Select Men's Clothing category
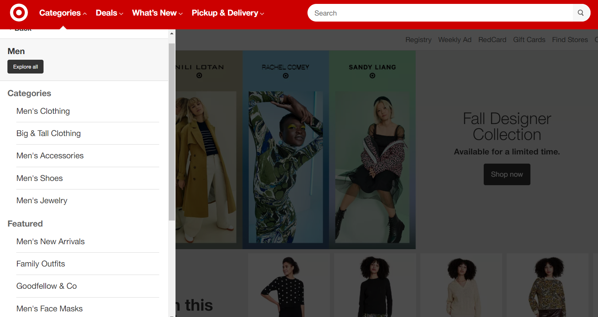 click(x=88, y=111)
